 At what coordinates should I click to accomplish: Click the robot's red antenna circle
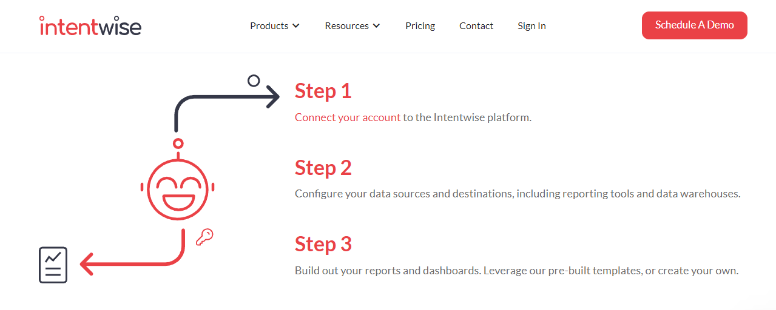[x=178, y=143]
